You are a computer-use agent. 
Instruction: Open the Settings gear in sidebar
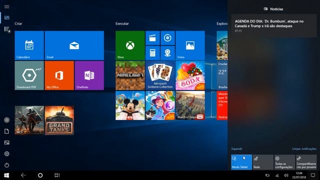click(6, 153)
